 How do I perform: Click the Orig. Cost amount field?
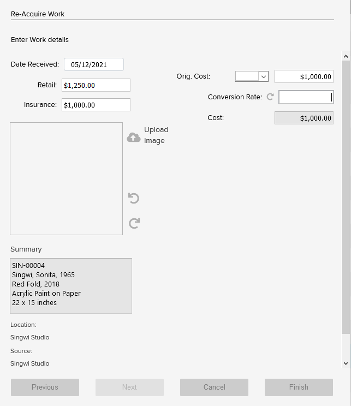click(x=304, y=77)
